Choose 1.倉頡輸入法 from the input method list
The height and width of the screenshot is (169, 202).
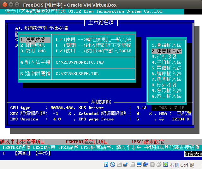click(x=167, y=45)
